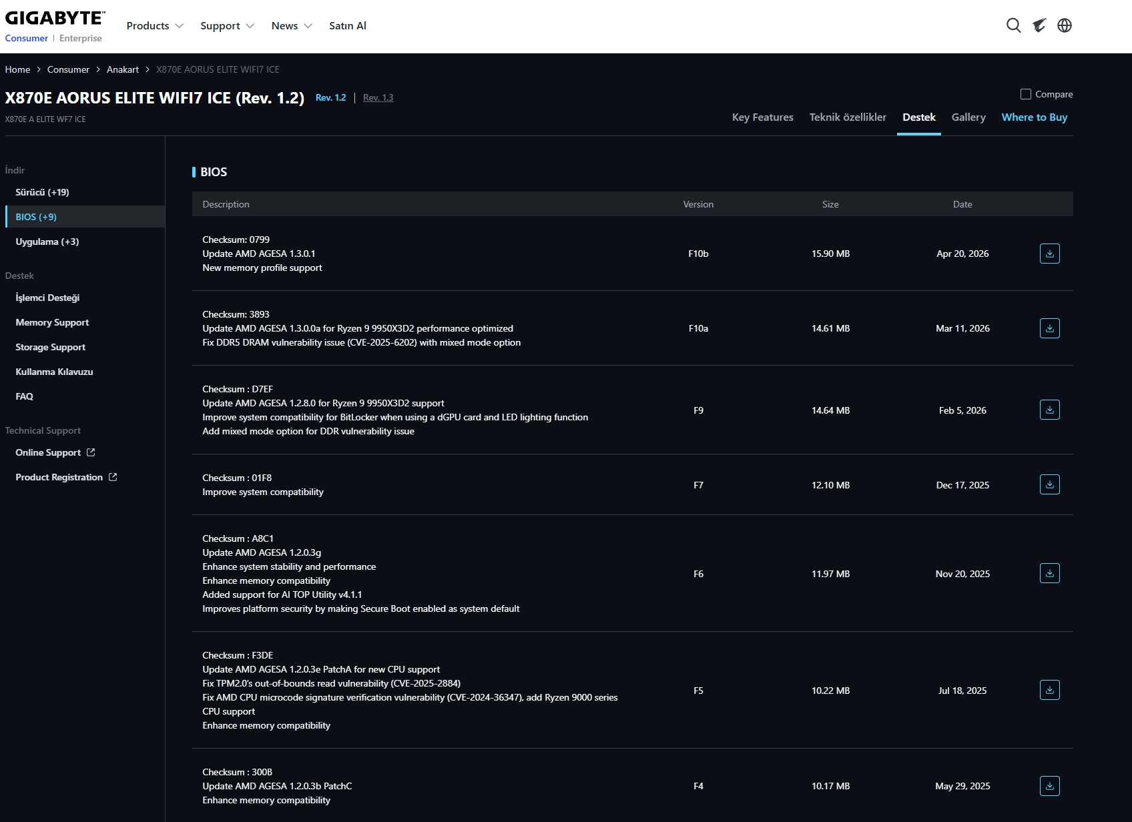Screen dimensions: 1132x822
Task: Open external icon beside Online Support
Action: tap(91, 452)
